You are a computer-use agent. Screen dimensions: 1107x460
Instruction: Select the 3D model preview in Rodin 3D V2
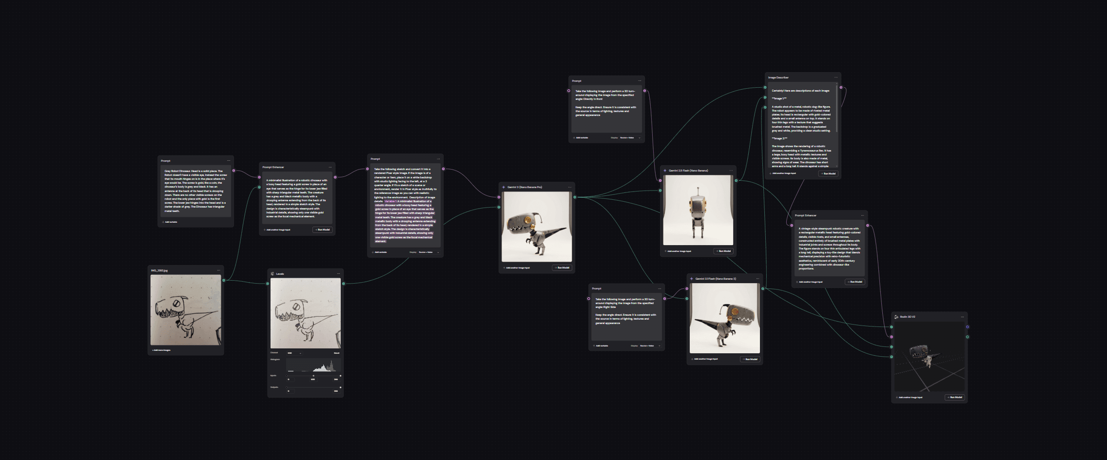(x=930, y=356)
